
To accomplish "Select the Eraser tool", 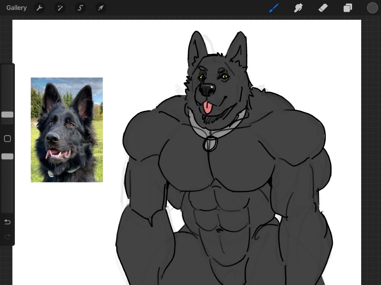I will [323, 8].
